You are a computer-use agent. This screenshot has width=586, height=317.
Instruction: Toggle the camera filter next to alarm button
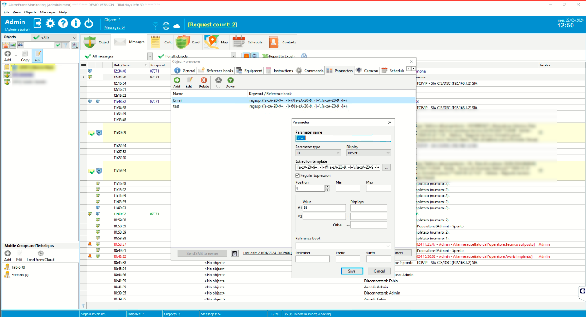[x=254, y=56]
